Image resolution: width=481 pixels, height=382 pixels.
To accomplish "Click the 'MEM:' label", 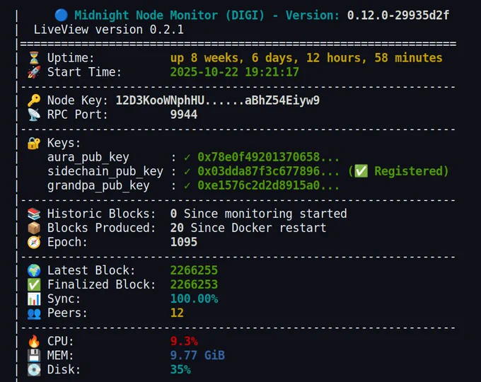I will [x=60, y=355].
